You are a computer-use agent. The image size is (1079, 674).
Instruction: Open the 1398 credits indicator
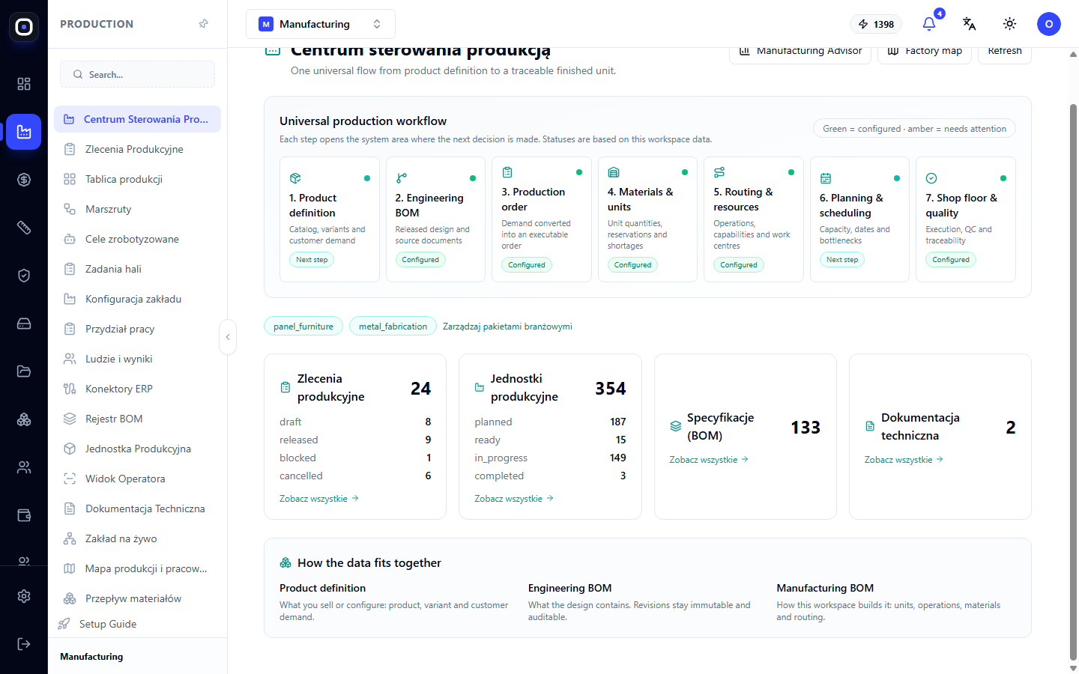point(876,24)
